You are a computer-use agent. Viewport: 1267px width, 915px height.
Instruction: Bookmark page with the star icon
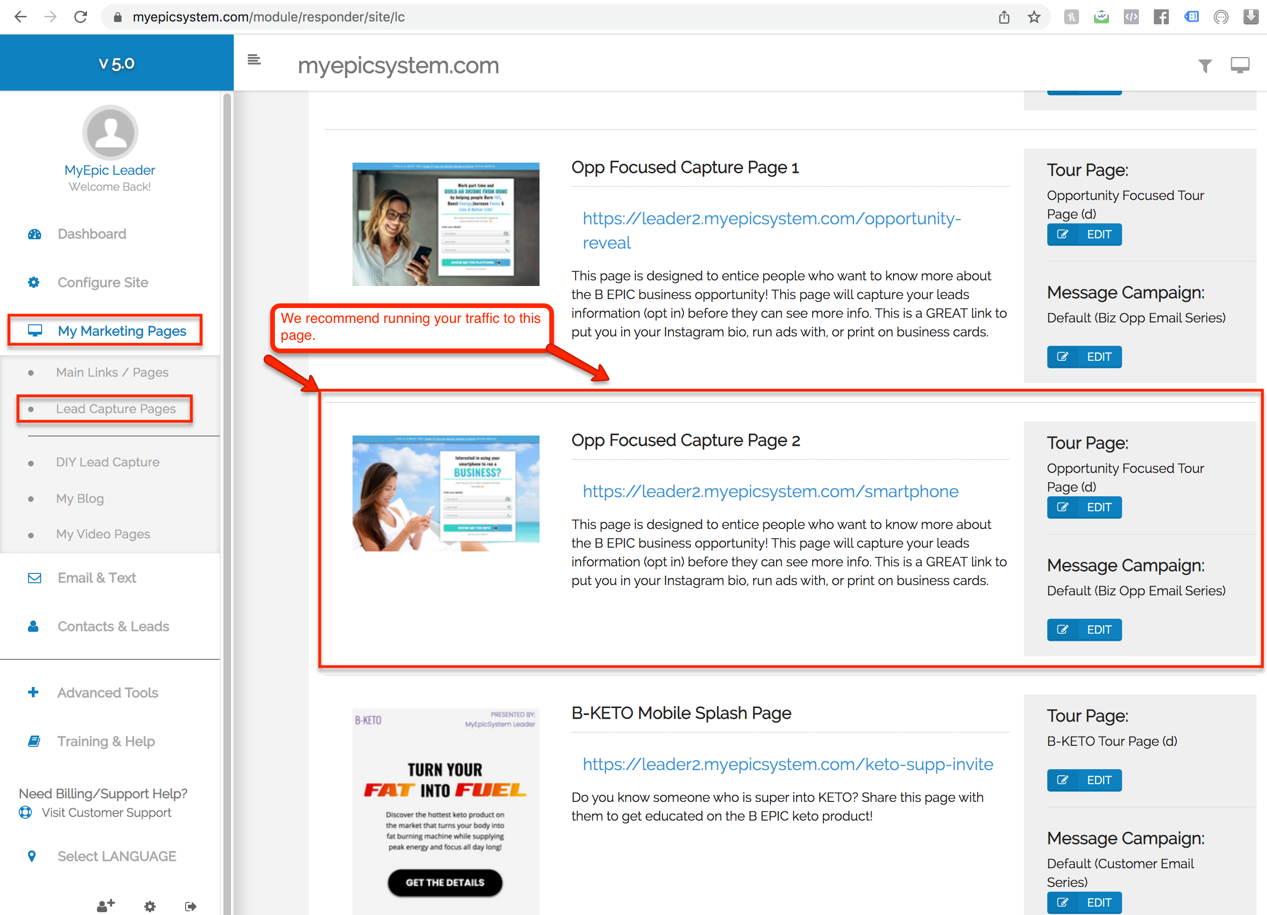point(1034,17)
